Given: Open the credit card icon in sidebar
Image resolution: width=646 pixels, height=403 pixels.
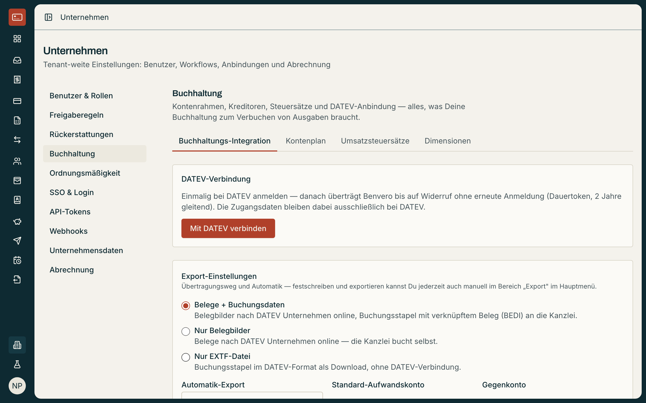Looking at the screenshot, I should point(17,101).
